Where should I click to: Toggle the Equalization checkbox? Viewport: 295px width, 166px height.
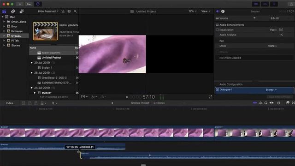coord(217,30)
